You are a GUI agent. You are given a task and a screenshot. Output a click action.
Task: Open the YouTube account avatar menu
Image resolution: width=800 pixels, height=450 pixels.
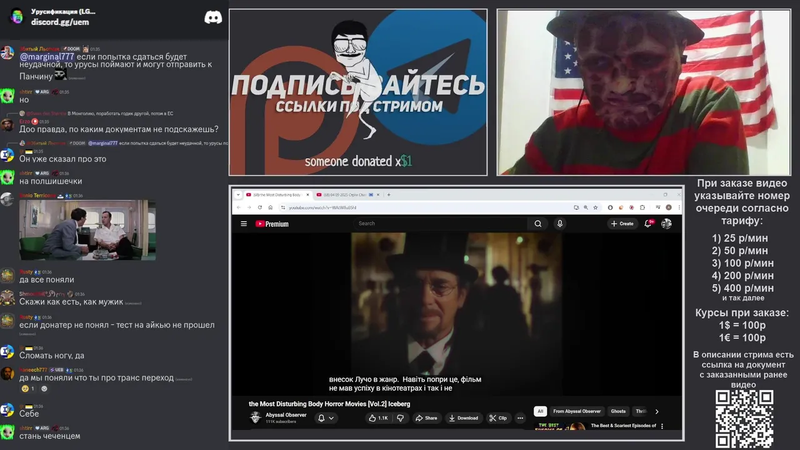coord(666,224)
